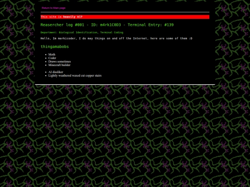Viewport: 250px width, 187px height.
Task: Select the 'Draws sometimes' list item
Action: coord(60,61)
